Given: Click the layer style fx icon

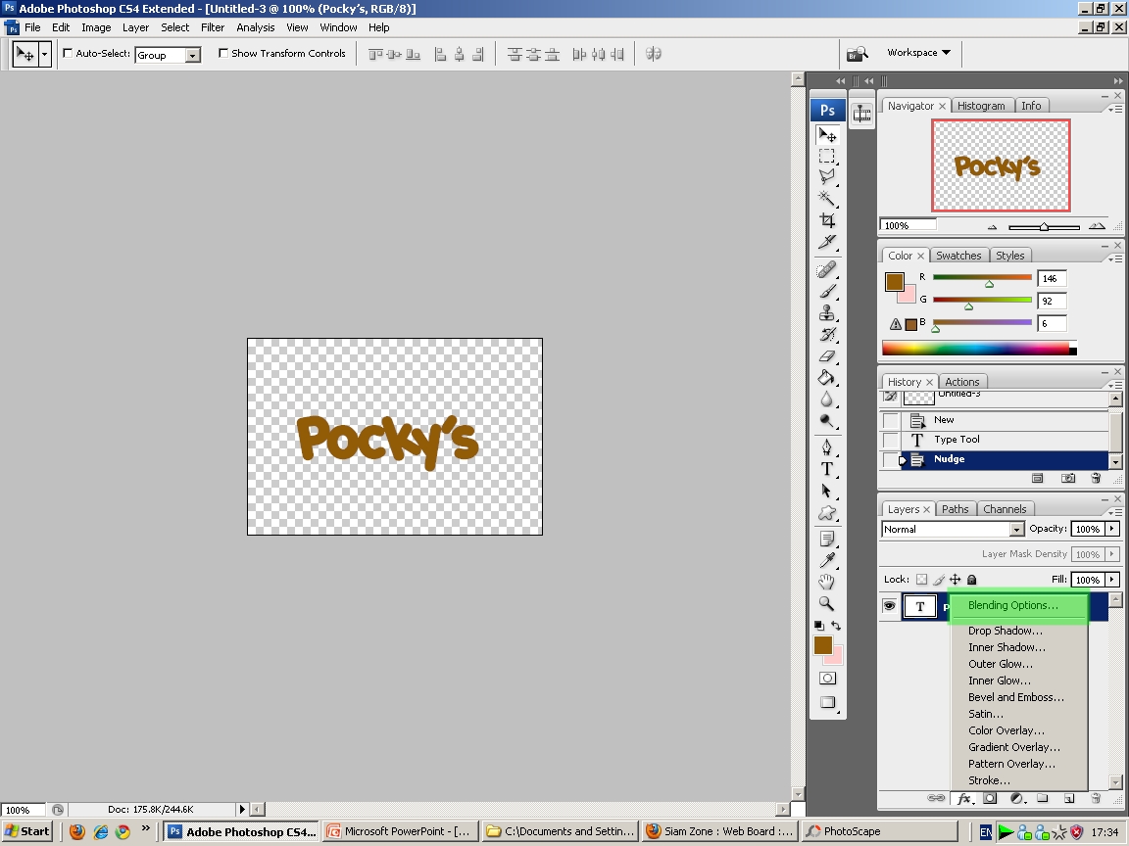Looking at the screenshot, I should click(x=964, y=799).
